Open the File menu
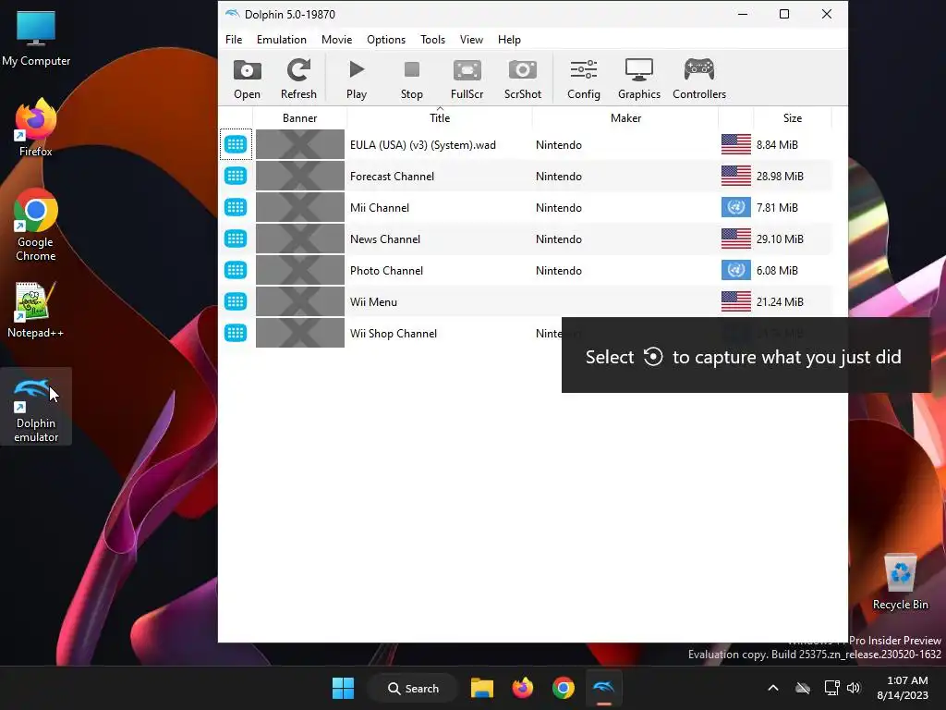The height and width of the screenshot is (710, 946). pos(234,39)
